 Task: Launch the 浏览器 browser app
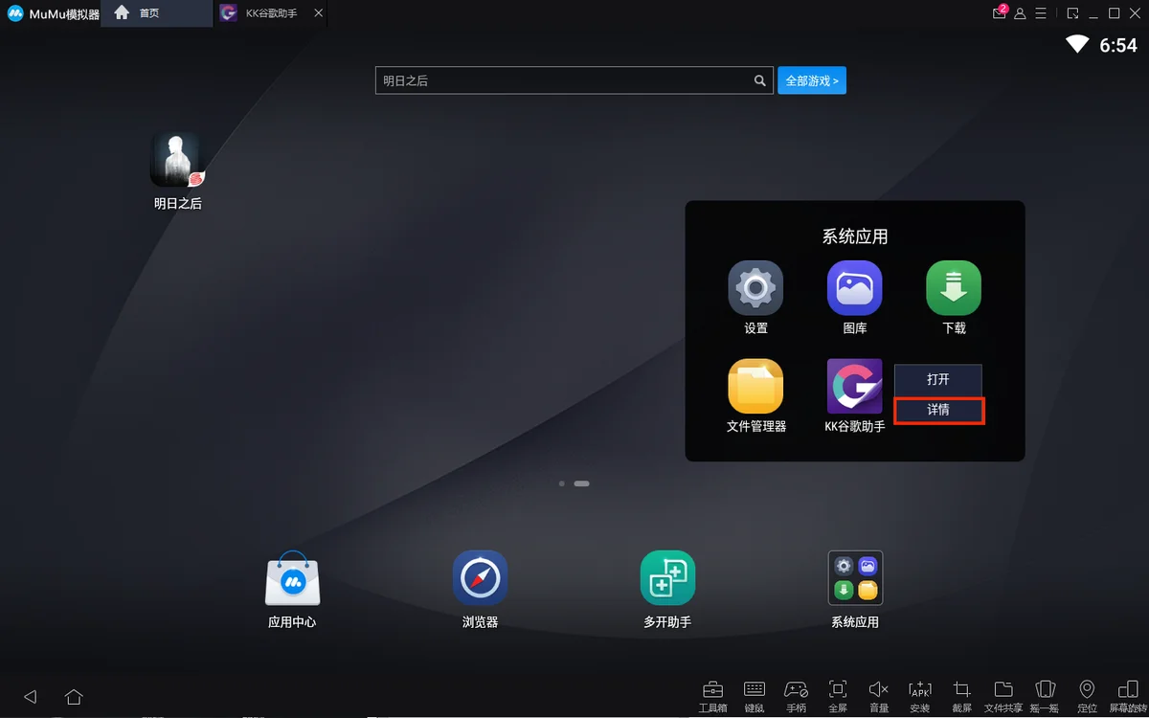point(480,577)
